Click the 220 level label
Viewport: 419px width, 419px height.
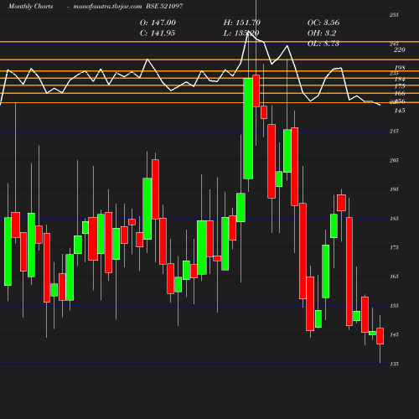400,49
